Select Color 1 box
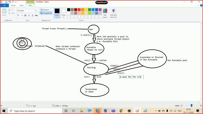Screen dimensions: 203x114 click(x=57, y=13)
